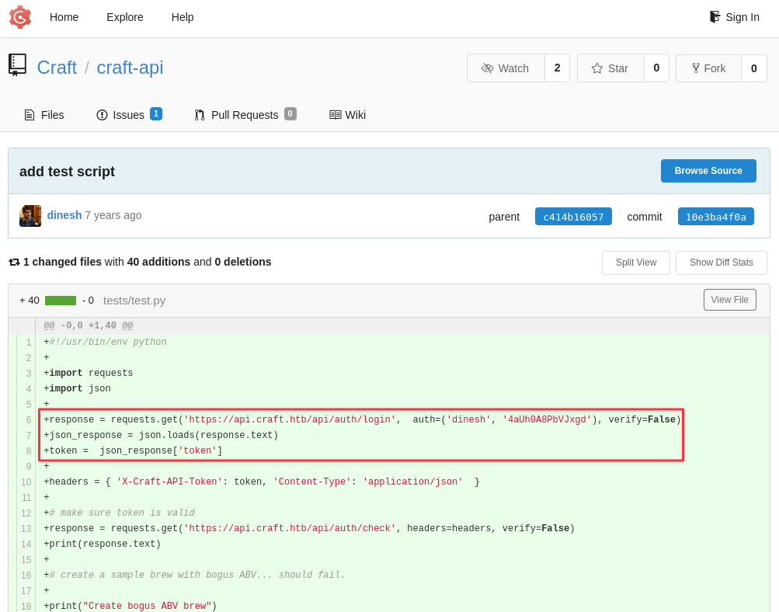Click the 'add test script' commit title
This screenshot has width=779, height=612.
pyautogui.click(x=67, y=172)
